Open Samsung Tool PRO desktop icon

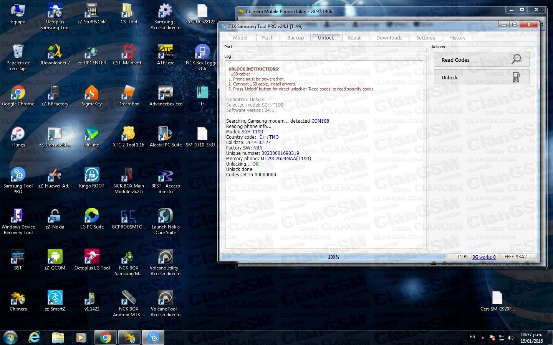click(x=18, y=180)
